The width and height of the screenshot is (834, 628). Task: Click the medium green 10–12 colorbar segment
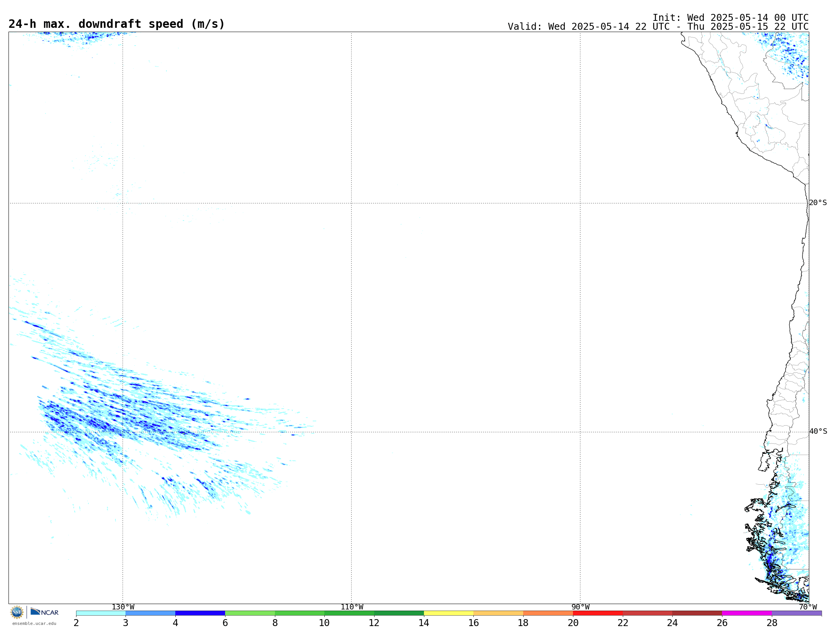click(349, 613)
